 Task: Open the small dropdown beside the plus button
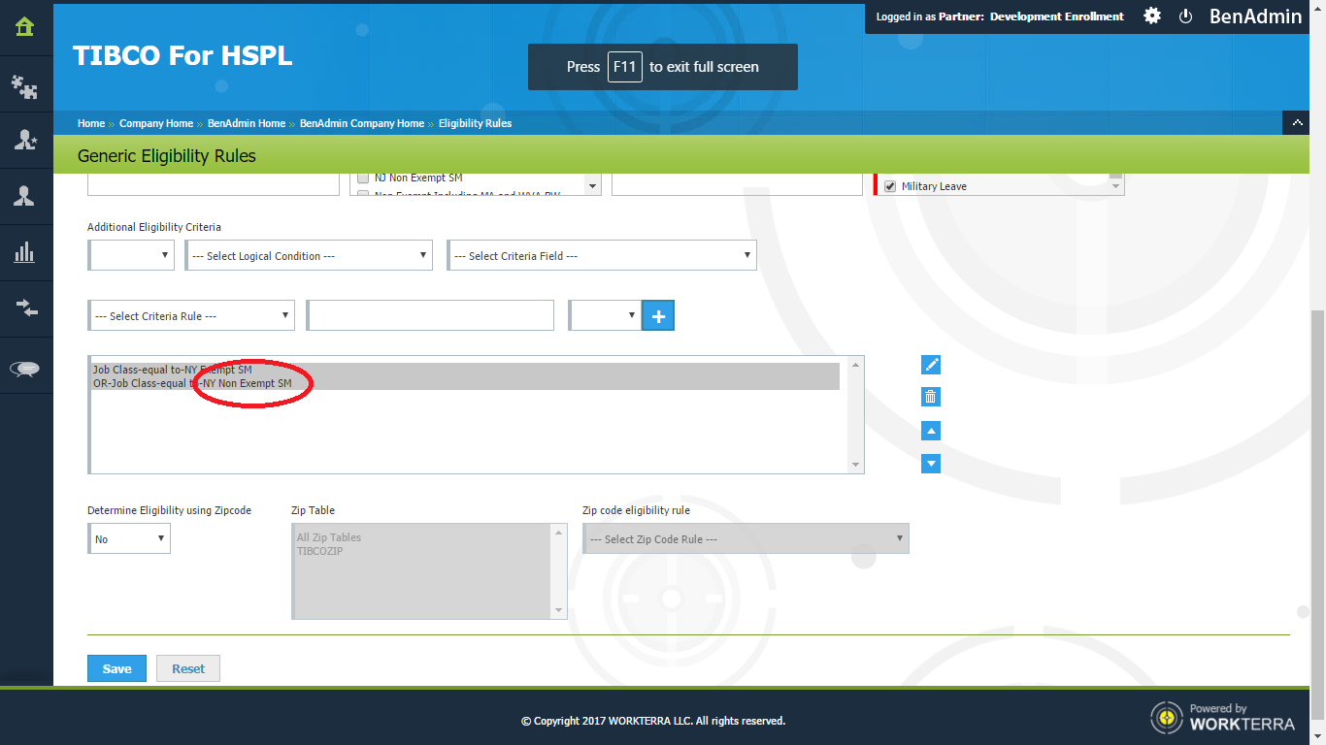(x=605, y=315)
